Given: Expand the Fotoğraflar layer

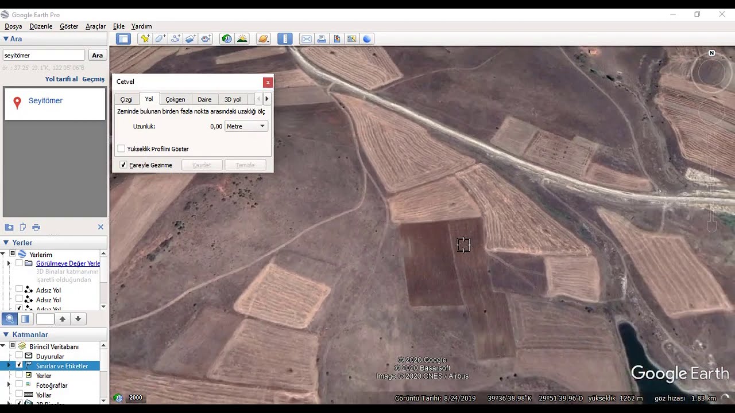Looking at the screenshot, I should click(x=9, y=385).
